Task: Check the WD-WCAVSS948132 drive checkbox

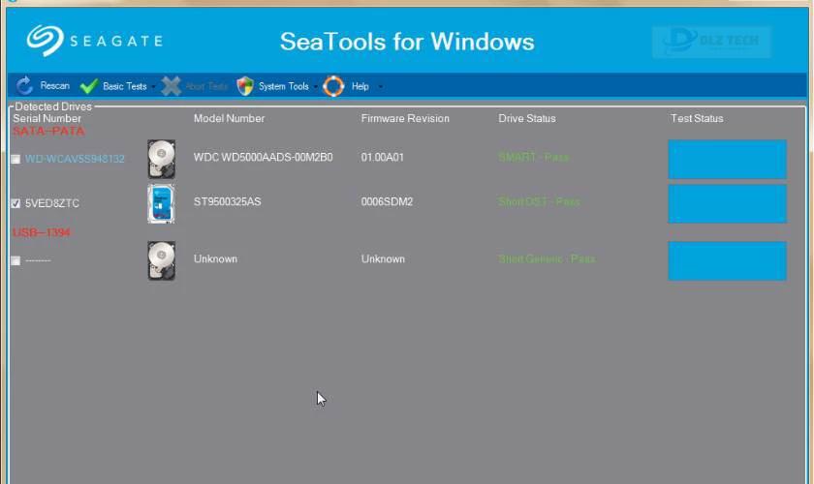Action: [x=16, y=160]
